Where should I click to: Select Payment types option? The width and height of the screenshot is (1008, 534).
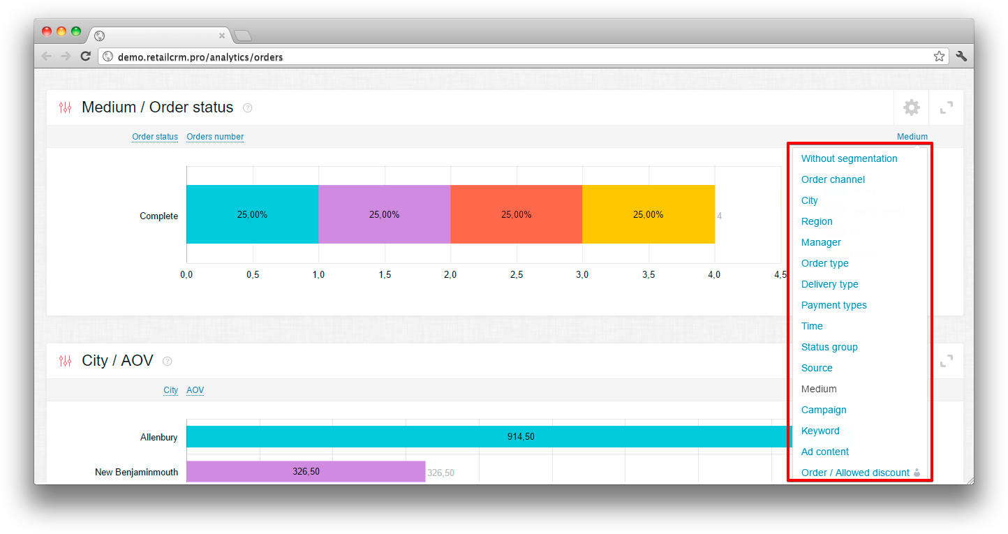(834, 305)
